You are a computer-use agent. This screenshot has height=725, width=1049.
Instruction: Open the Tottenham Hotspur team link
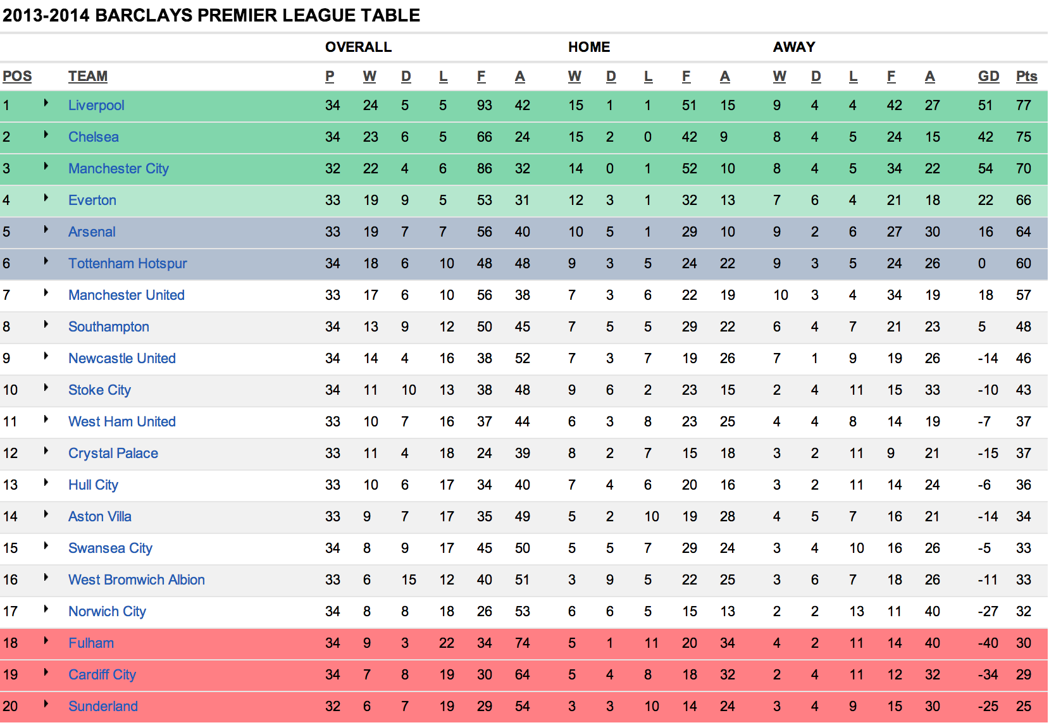tap(128, 264)
